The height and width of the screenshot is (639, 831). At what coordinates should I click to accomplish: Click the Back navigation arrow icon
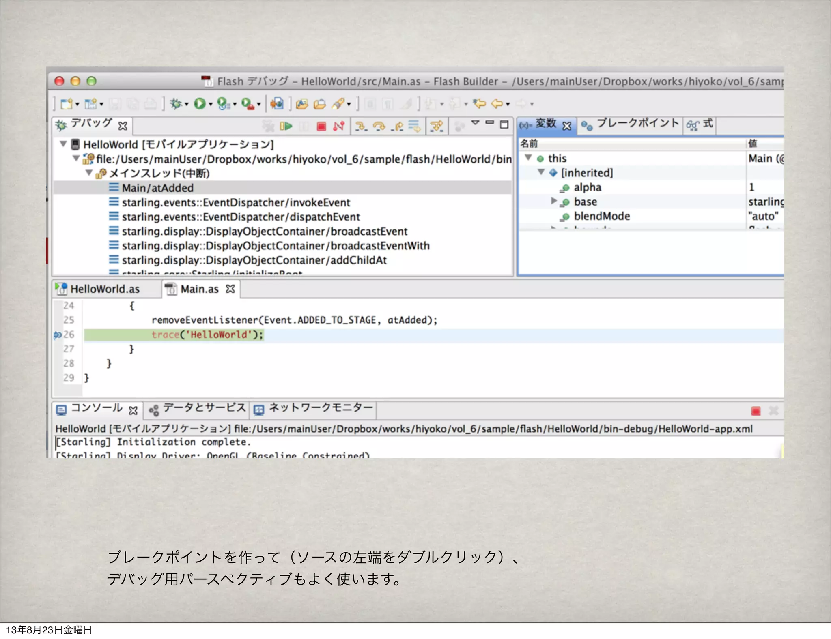point(497,104)
